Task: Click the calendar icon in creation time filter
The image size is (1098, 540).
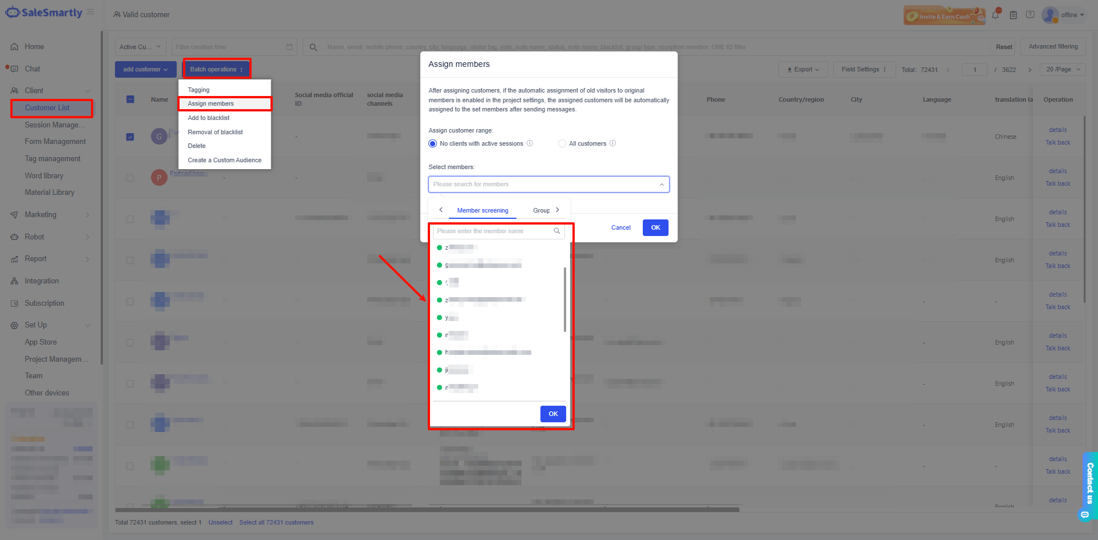Action: 289,47
